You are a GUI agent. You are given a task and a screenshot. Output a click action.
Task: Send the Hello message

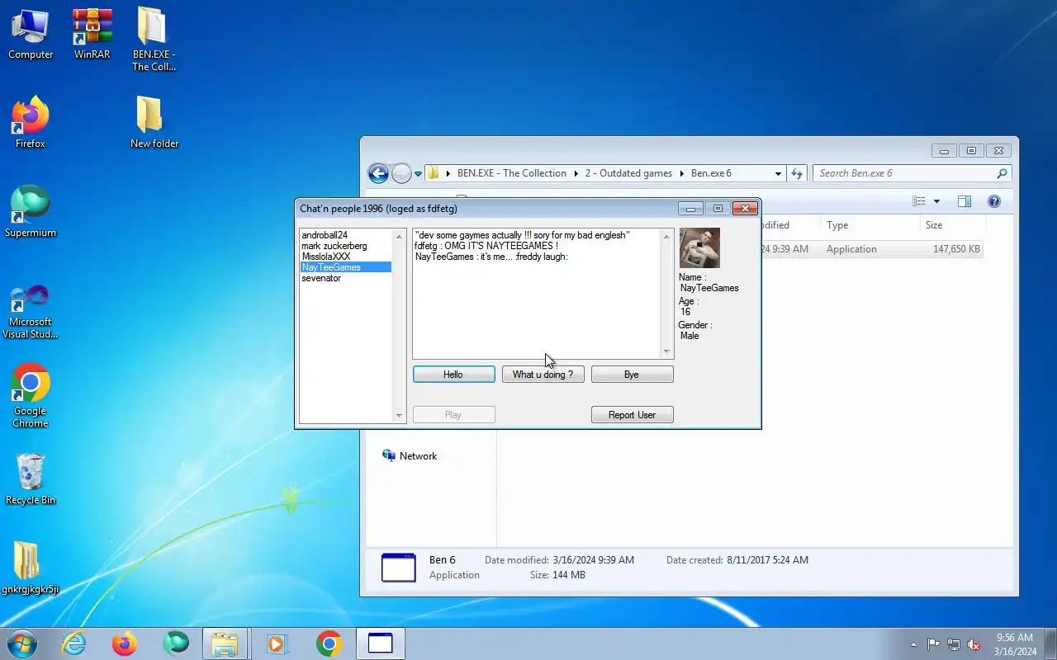(x=453, y=375)
